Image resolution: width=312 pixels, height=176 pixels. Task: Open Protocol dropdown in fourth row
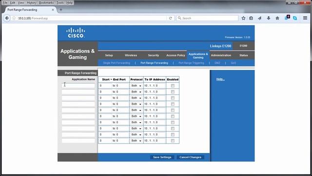click(136, 104)
